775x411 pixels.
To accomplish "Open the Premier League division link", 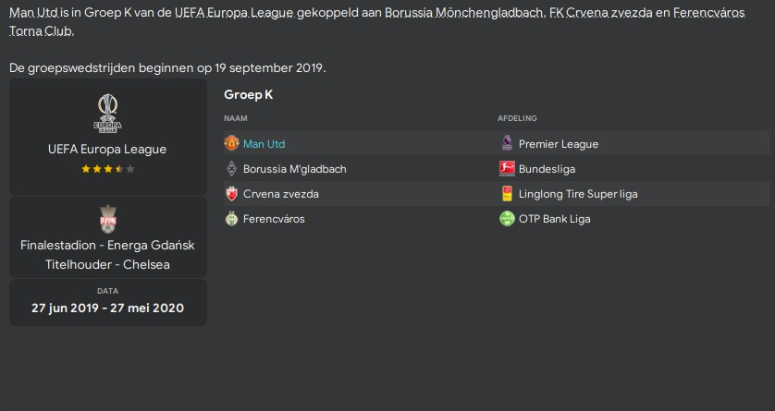I will (559, 144).
